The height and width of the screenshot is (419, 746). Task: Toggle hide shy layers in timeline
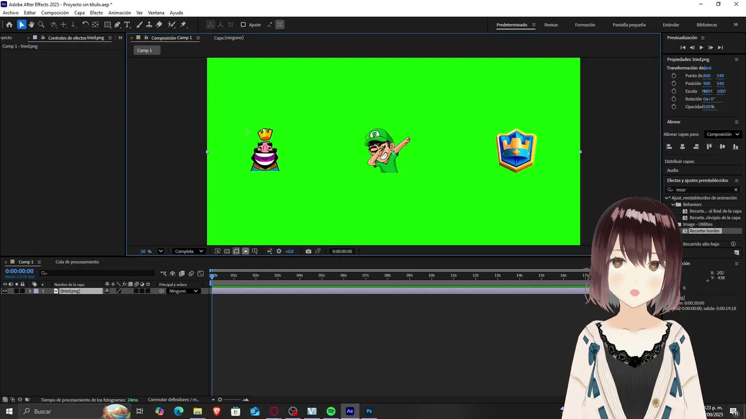(x=173, y=274)
